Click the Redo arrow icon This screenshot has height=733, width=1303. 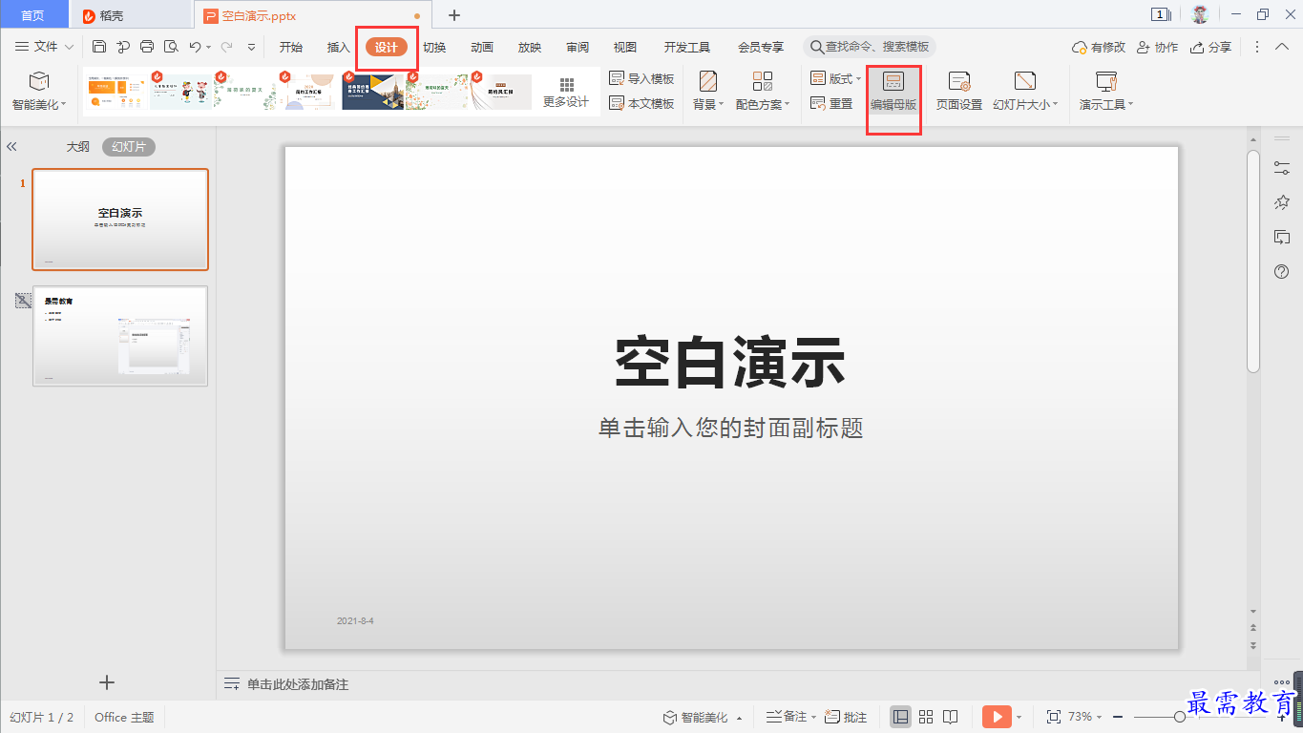tap(226, 47)
